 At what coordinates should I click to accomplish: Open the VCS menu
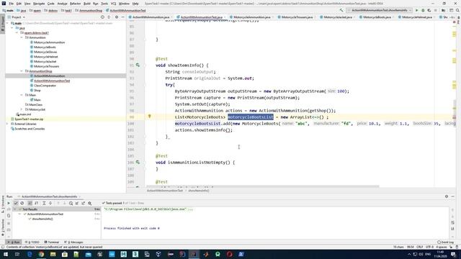click(113, 4)
